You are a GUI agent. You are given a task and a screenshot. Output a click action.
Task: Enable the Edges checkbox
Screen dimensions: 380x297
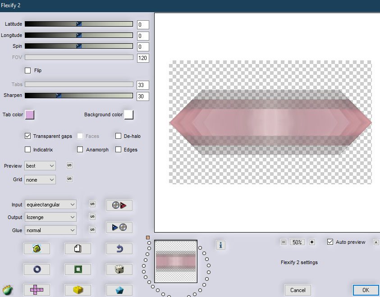point(118,150)
